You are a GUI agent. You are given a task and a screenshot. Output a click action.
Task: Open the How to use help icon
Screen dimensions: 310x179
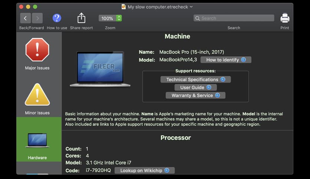pyautogui.click(x=57, y=18)
